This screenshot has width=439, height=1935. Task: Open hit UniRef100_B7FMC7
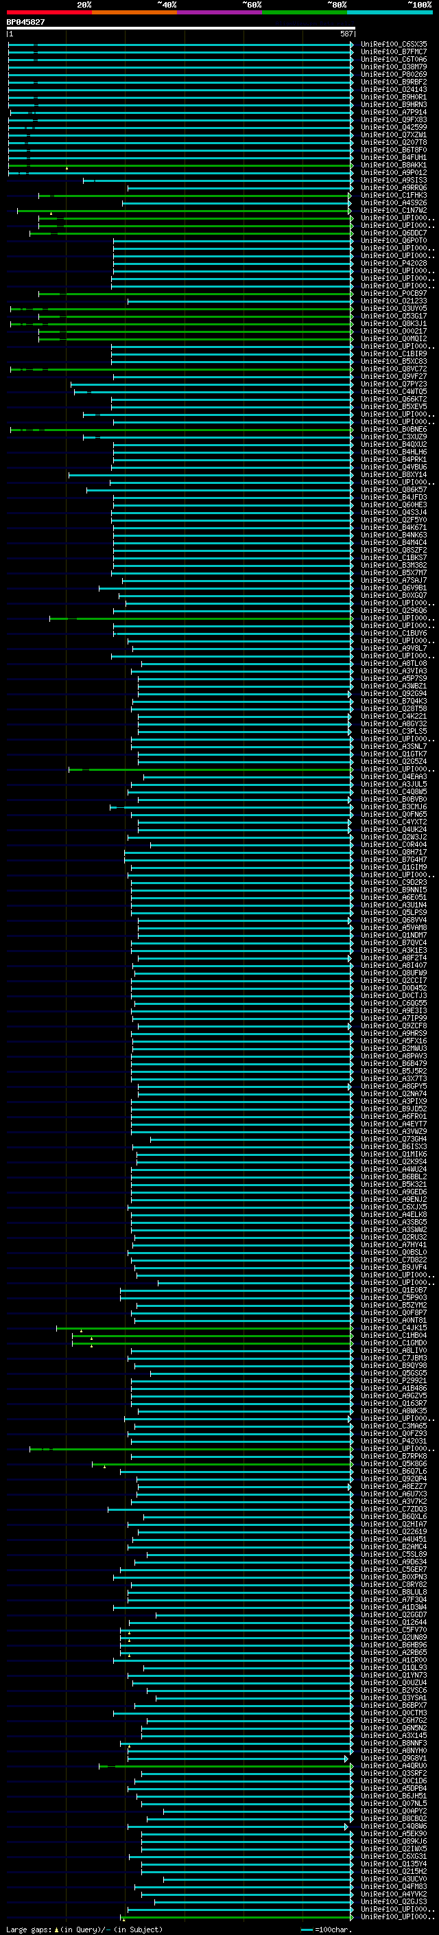pos(394,52)
